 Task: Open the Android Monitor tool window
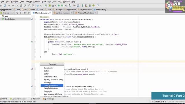point(18,99)
